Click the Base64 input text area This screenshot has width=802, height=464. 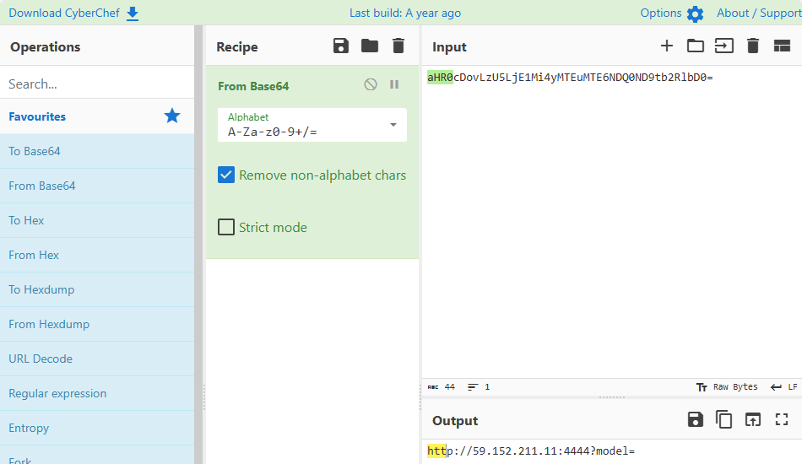pos(612,222)
